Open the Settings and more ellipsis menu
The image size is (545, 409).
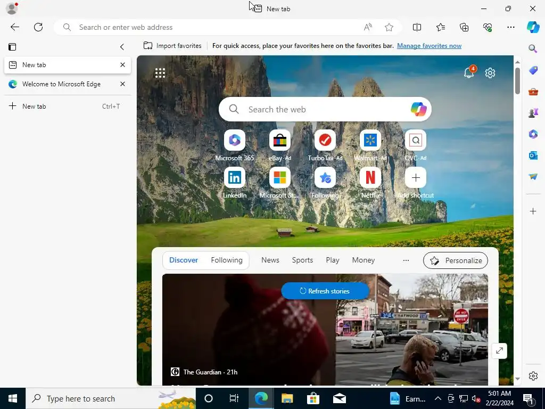tap(510, 27)
